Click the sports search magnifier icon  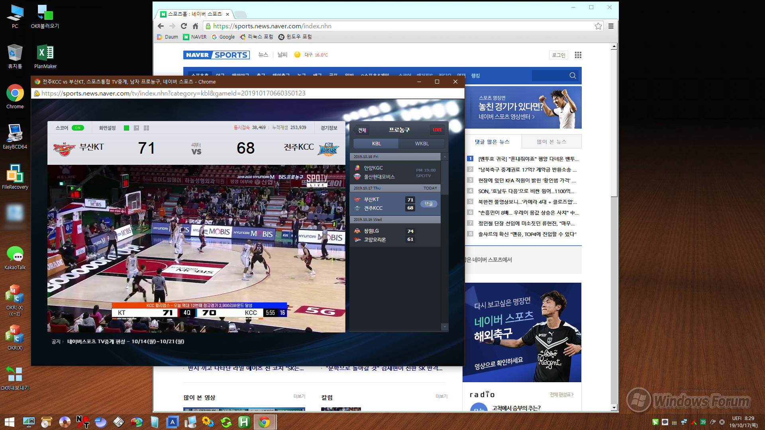[x=573, y=76]
